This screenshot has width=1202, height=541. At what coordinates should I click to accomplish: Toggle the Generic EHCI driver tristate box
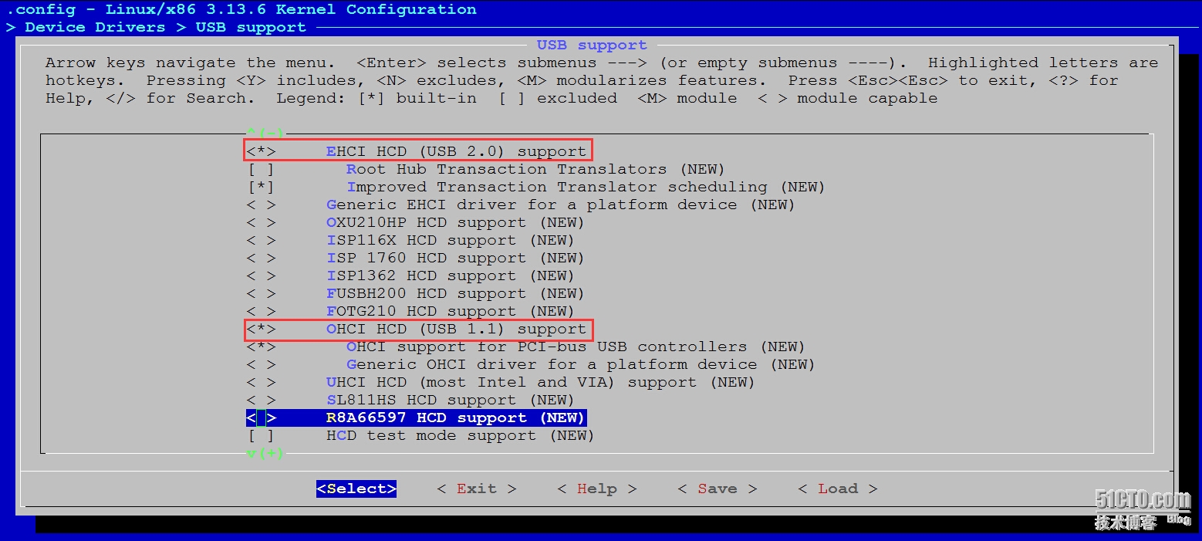tap(262, 205)
